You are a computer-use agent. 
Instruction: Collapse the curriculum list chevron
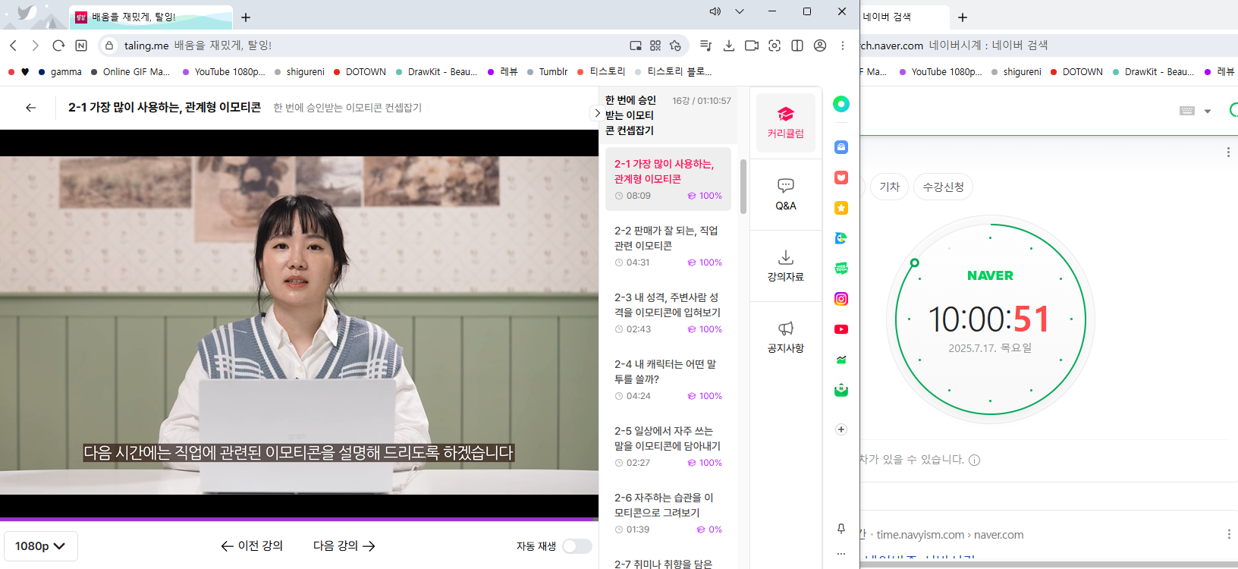(x=597, y=113)
